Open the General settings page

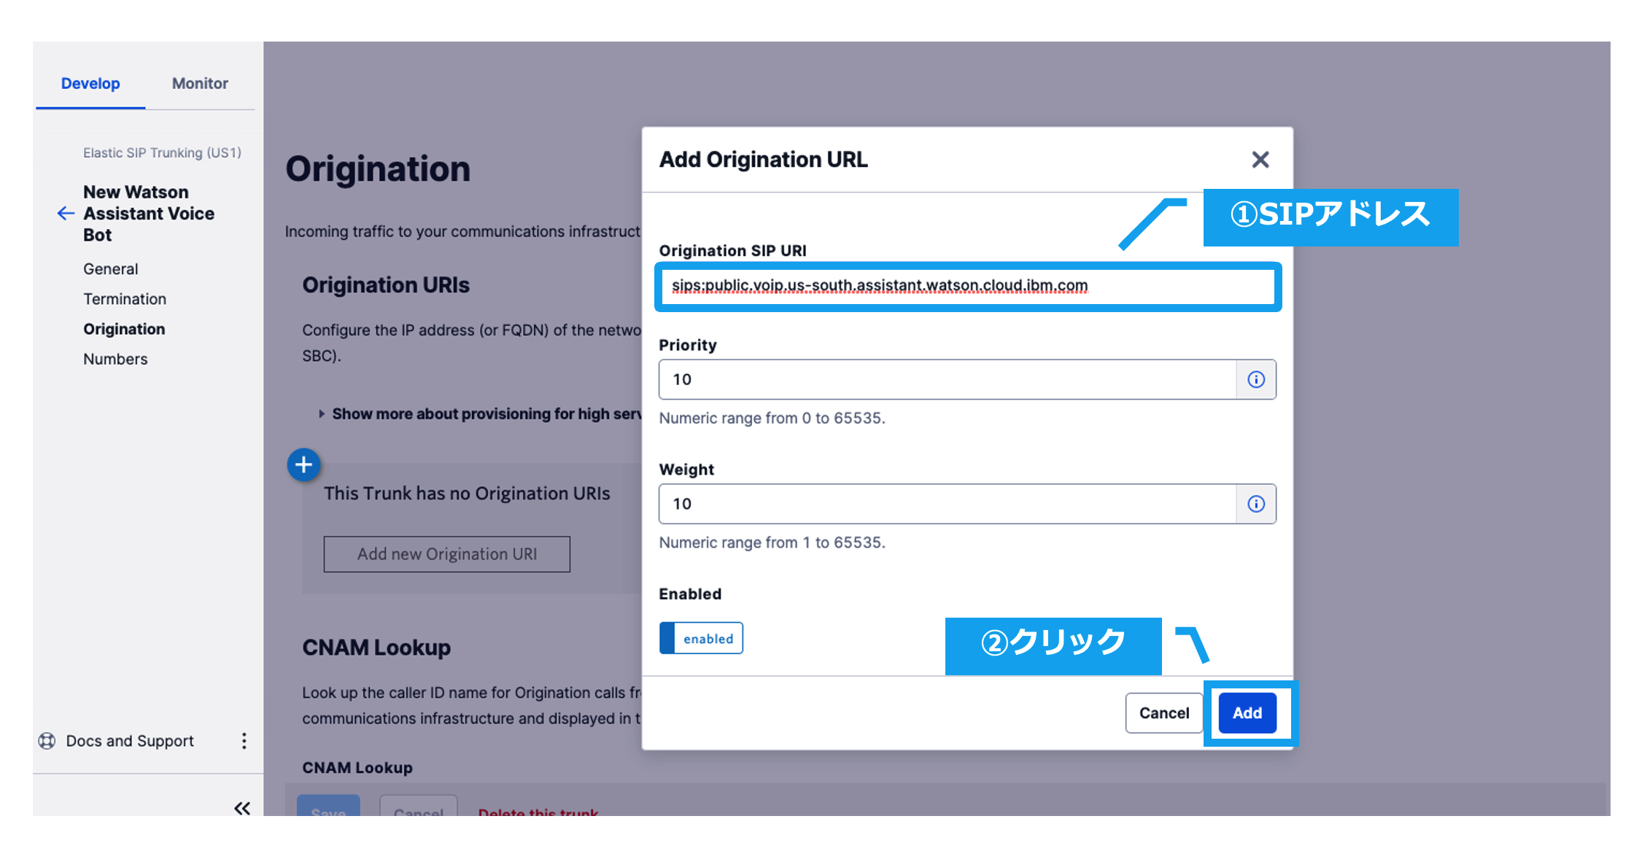point(110,269)
